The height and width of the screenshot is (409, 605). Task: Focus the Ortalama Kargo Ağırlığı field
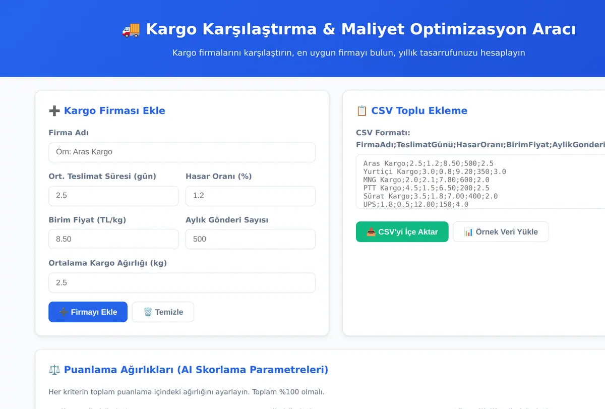[182, 283]
